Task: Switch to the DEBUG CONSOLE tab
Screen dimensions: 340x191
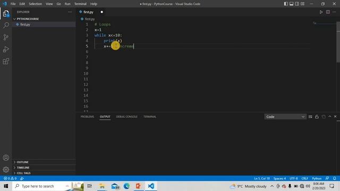Action: 126,117
